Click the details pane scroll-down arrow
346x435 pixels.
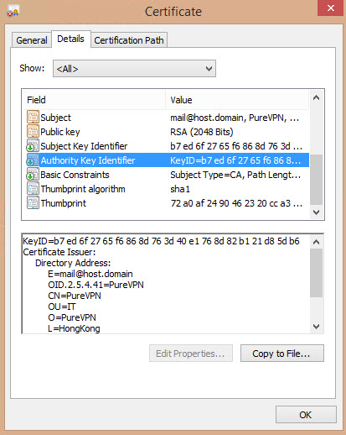(x=316, y=327)
